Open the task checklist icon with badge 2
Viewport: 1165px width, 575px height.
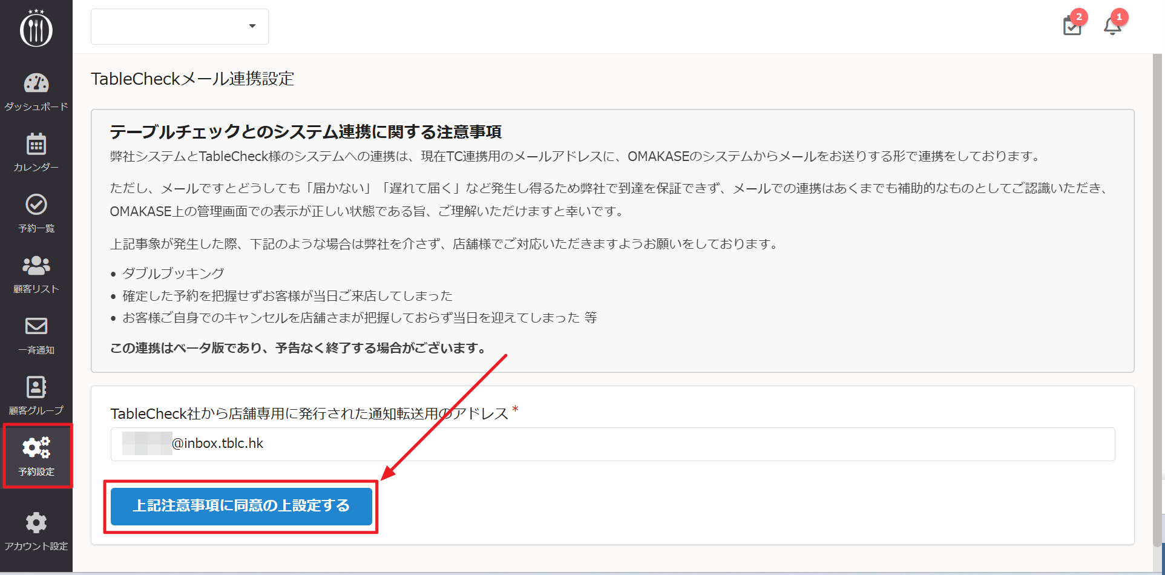(1073, 25)
